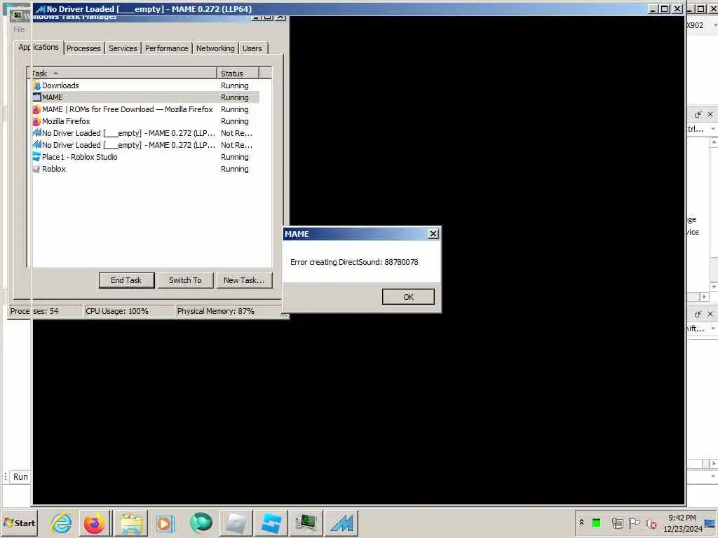Select the MAME task row
Image resolution: width=718 pixels, height=538 pixels.
[146, 97]
